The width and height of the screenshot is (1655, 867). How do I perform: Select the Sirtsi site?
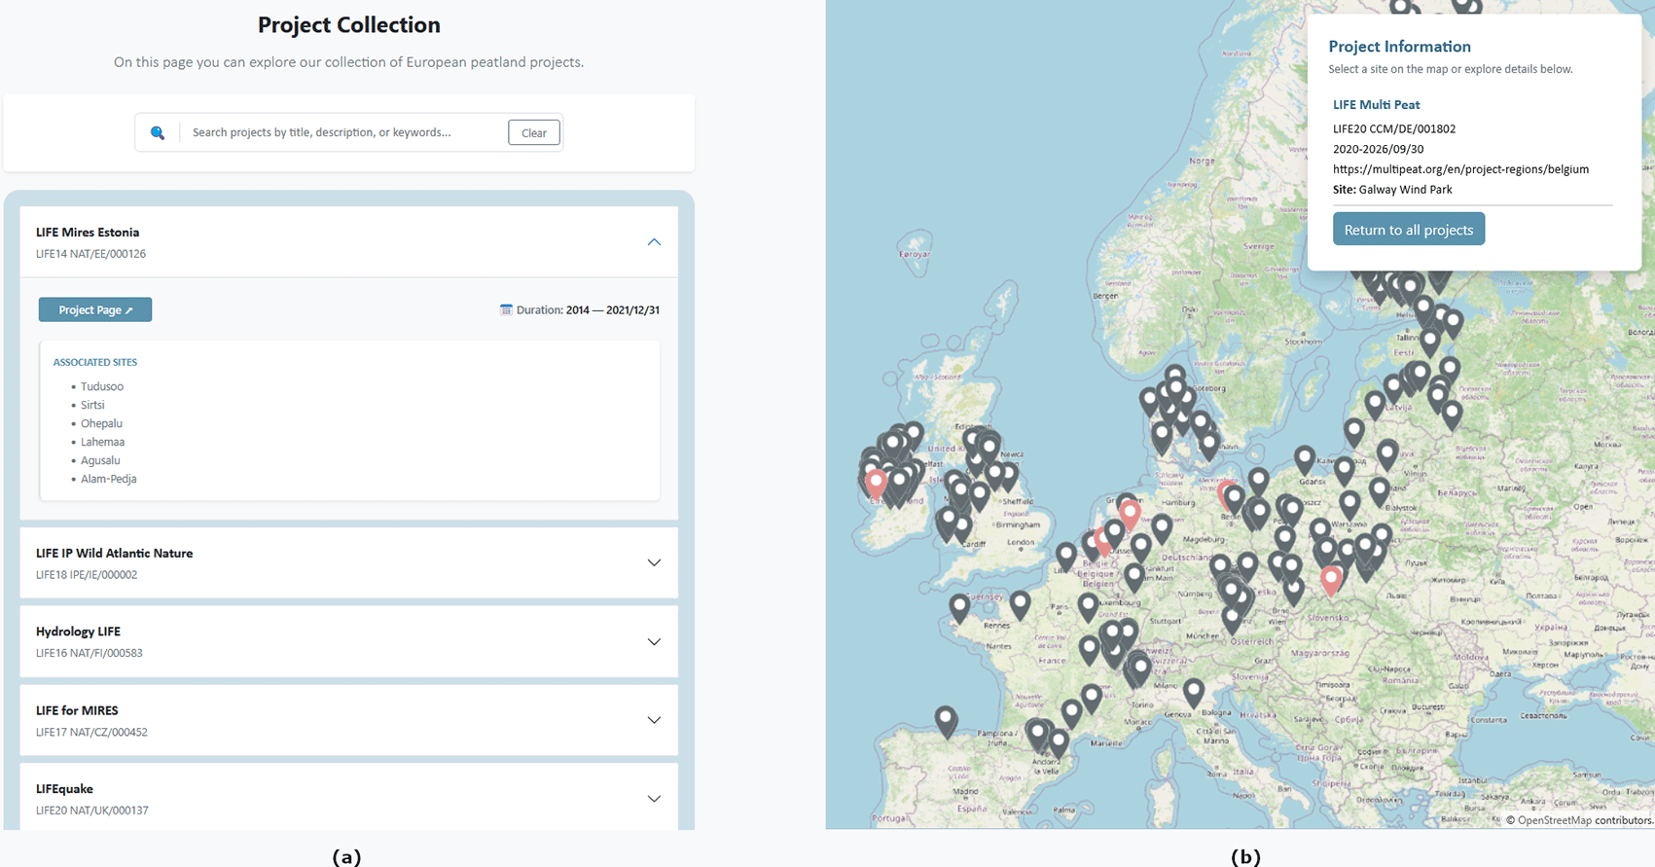pos(92,405)
